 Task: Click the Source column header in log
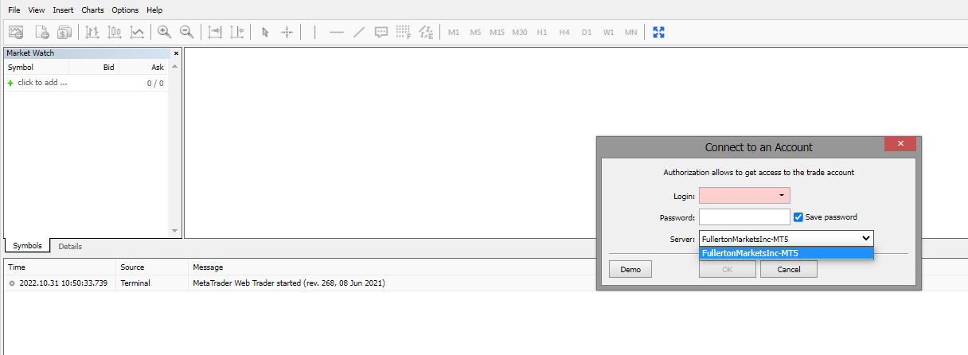point(132,267)
